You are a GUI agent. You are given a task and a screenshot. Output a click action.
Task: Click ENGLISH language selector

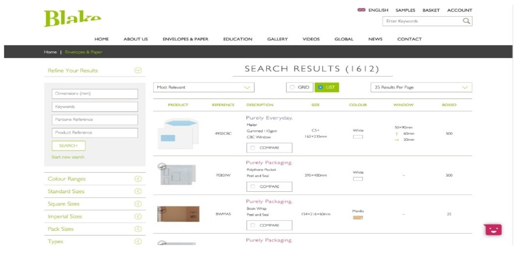378,10
